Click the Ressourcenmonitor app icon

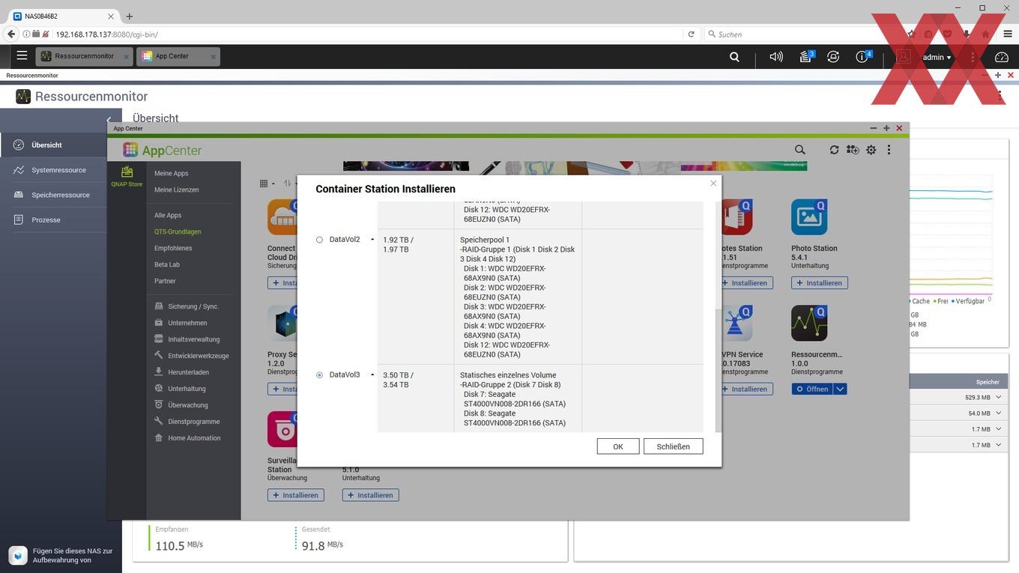(x=809, y=324)
